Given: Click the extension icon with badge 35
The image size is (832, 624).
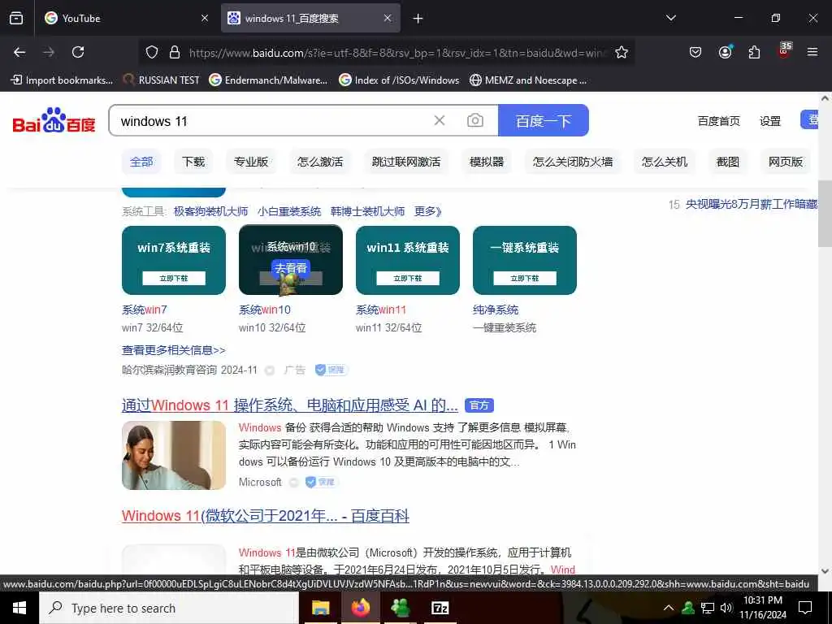Looking at the screenshot, I should (x=784, y=51).
